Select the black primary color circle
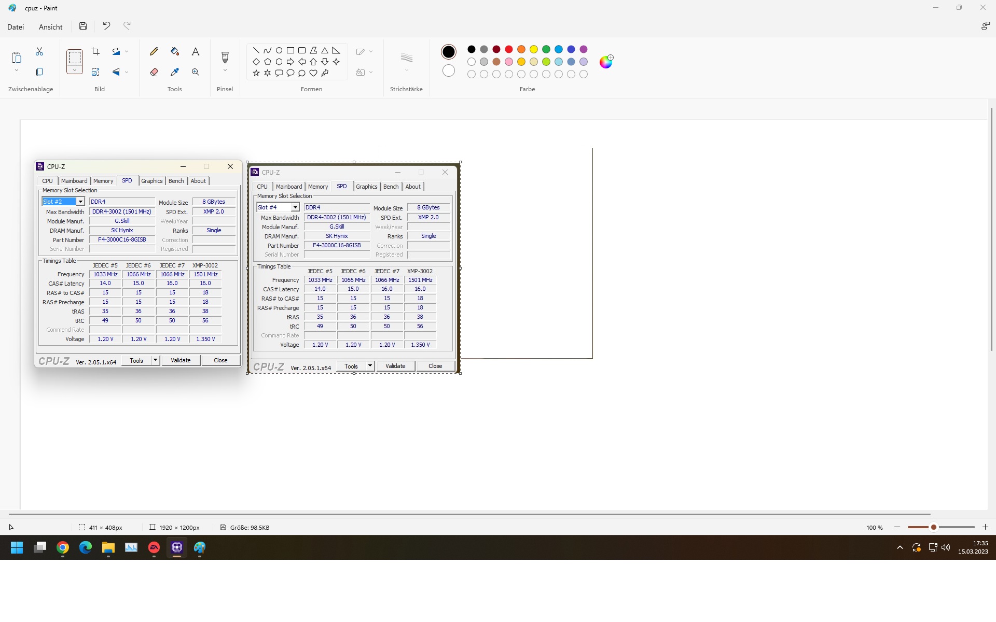The height and width of the screenshot is (622, 996). [x=449, y=51]
